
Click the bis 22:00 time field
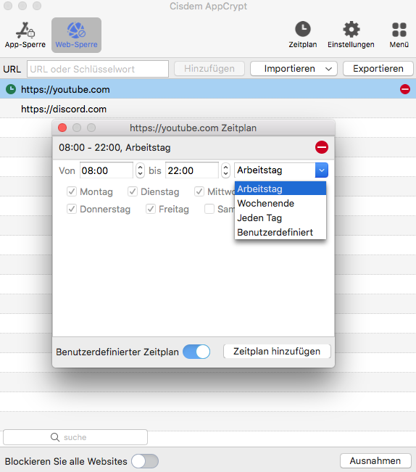click(x=192, y=170)
